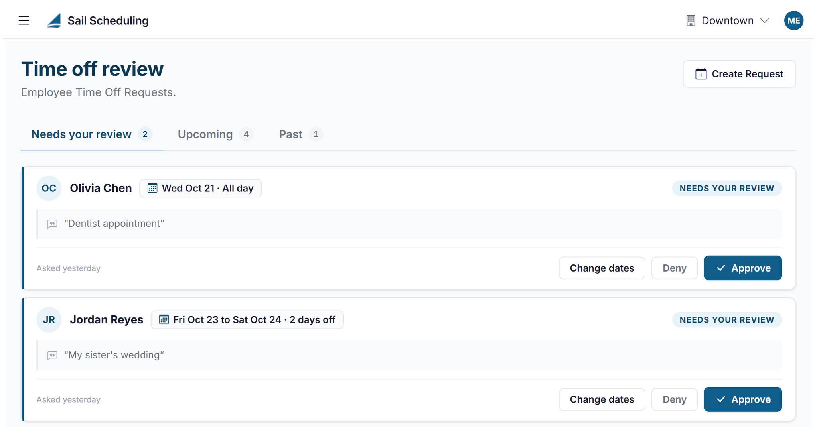Click the name Olivia Chen
817x427 pixels.
tap(101, 188)
